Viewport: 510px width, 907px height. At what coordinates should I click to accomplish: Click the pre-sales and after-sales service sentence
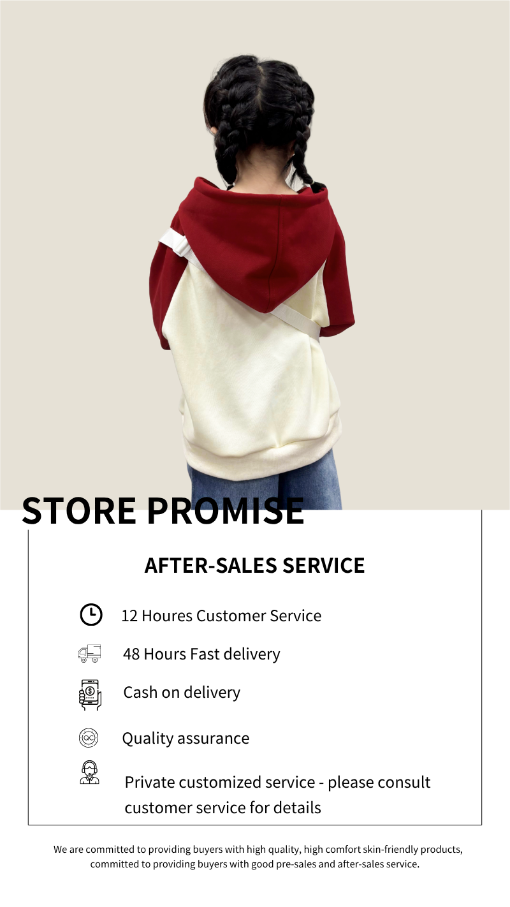point(254,864)
